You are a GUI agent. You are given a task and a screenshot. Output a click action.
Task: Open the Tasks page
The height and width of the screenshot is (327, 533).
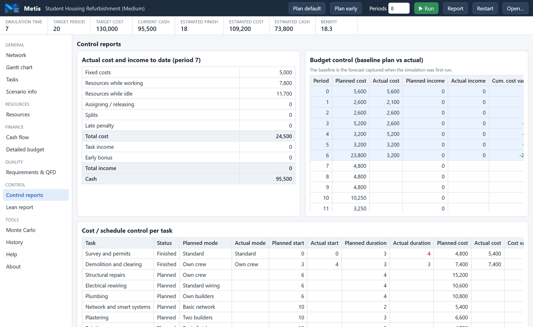(36, 80)
